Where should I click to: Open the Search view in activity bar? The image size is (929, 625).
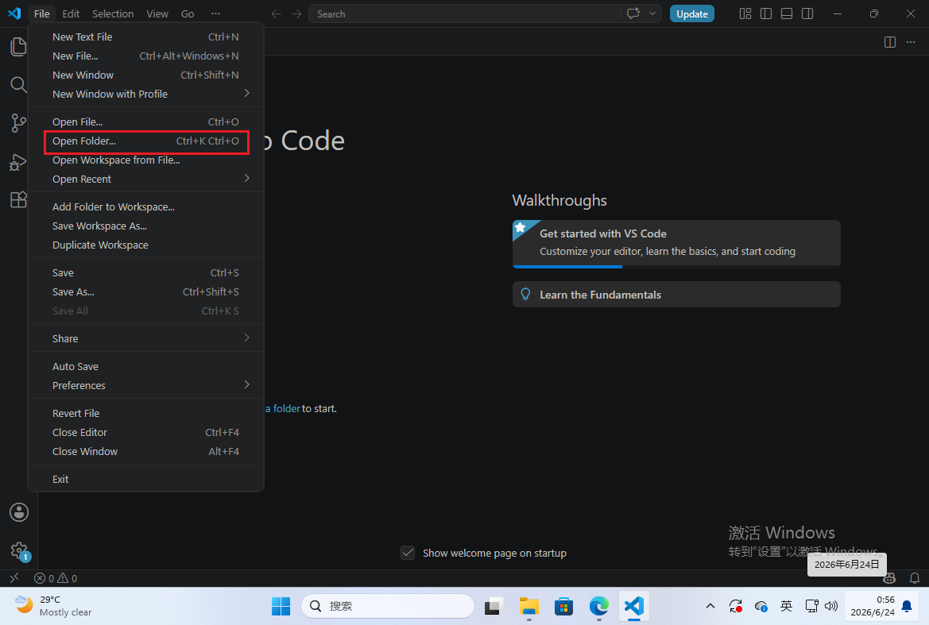18,85
